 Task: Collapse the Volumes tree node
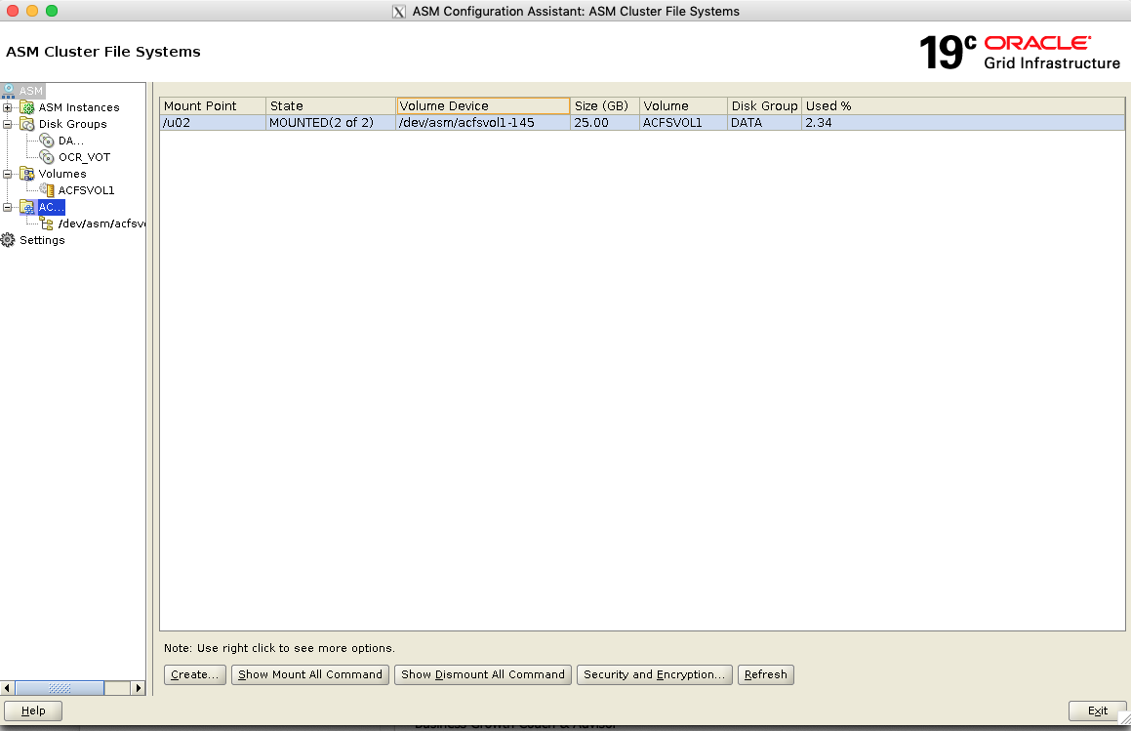[x=7, y=174]
